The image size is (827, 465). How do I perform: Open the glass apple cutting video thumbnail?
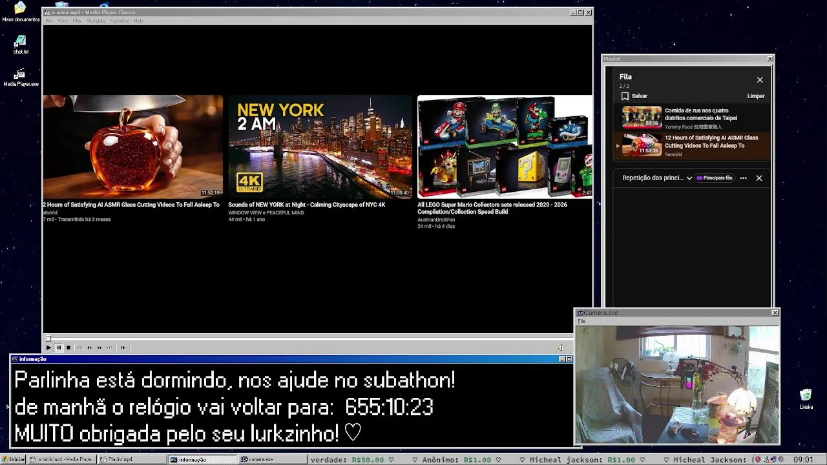tap(132, 147)
